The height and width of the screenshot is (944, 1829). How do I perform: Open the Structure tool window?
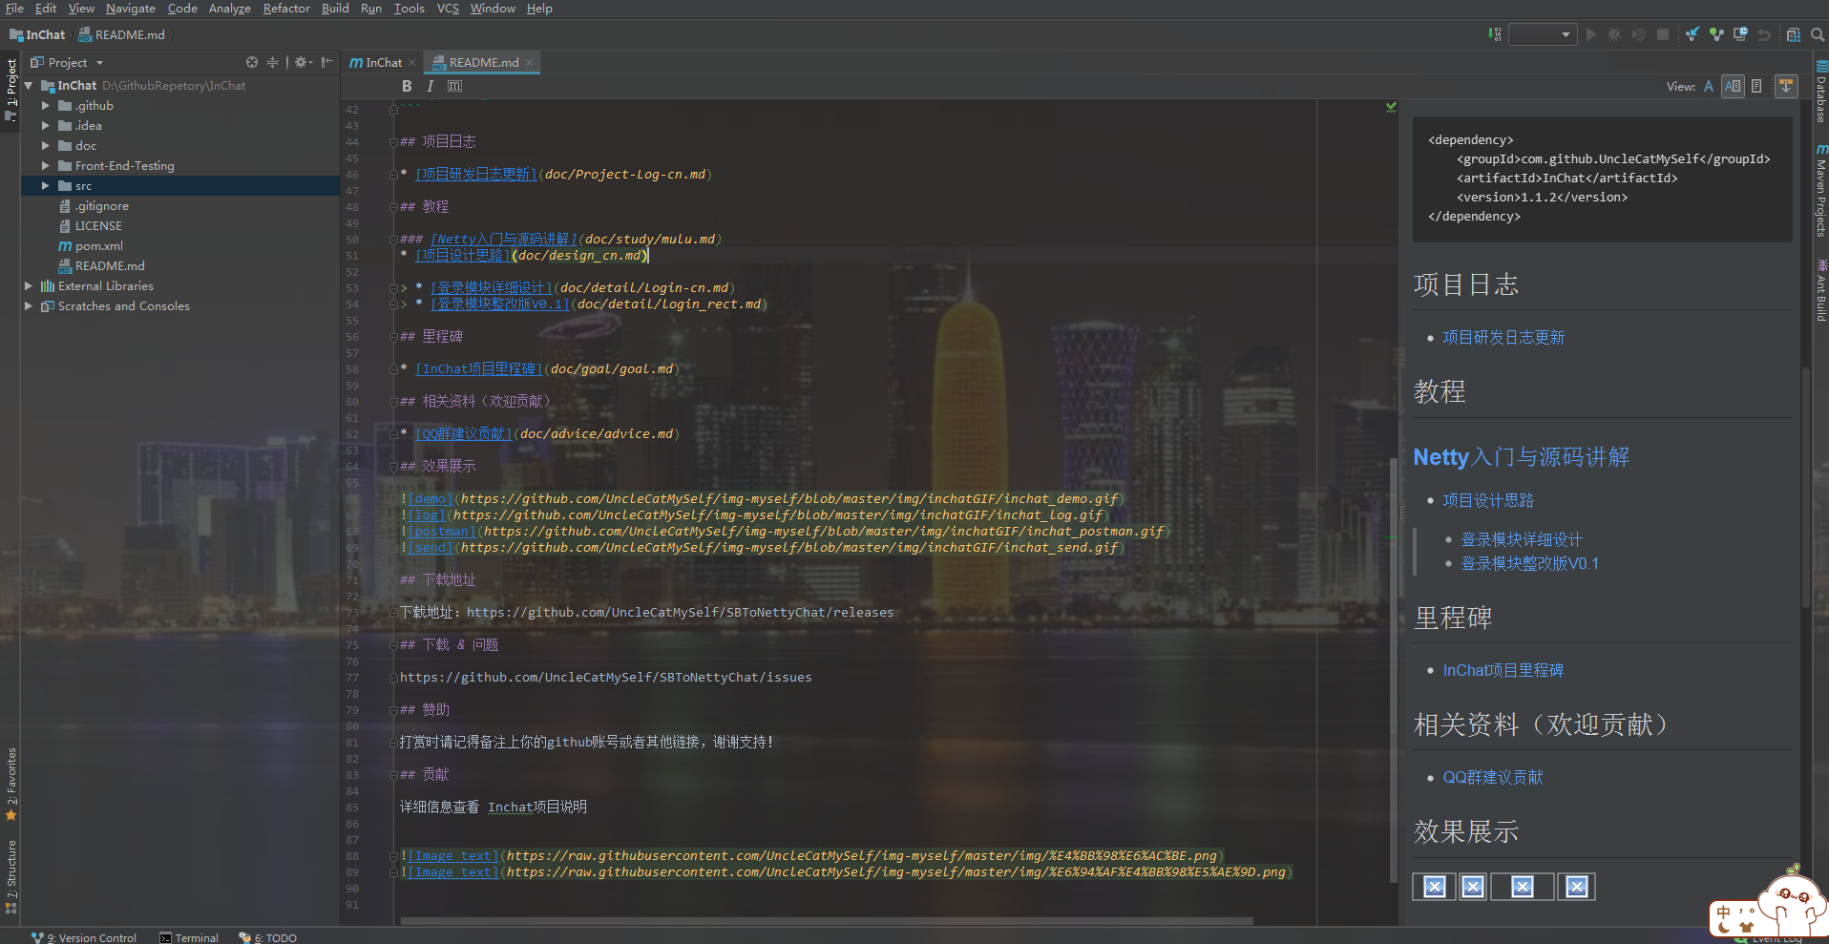pyautogui.click(x=11, y=876)
